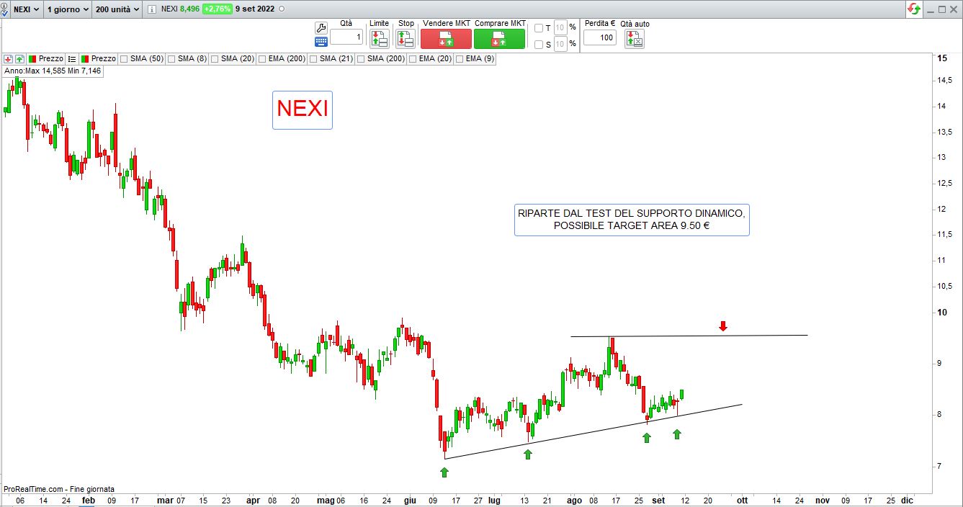This screenshot has width=963, height=507.
Task: Click the Qtà quantity input field
Action: 346,37
